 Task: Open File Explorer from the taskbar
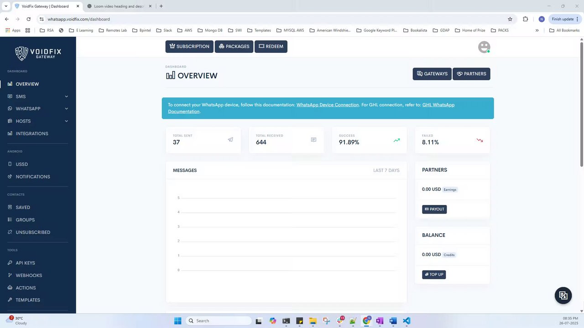coord(313,321)
